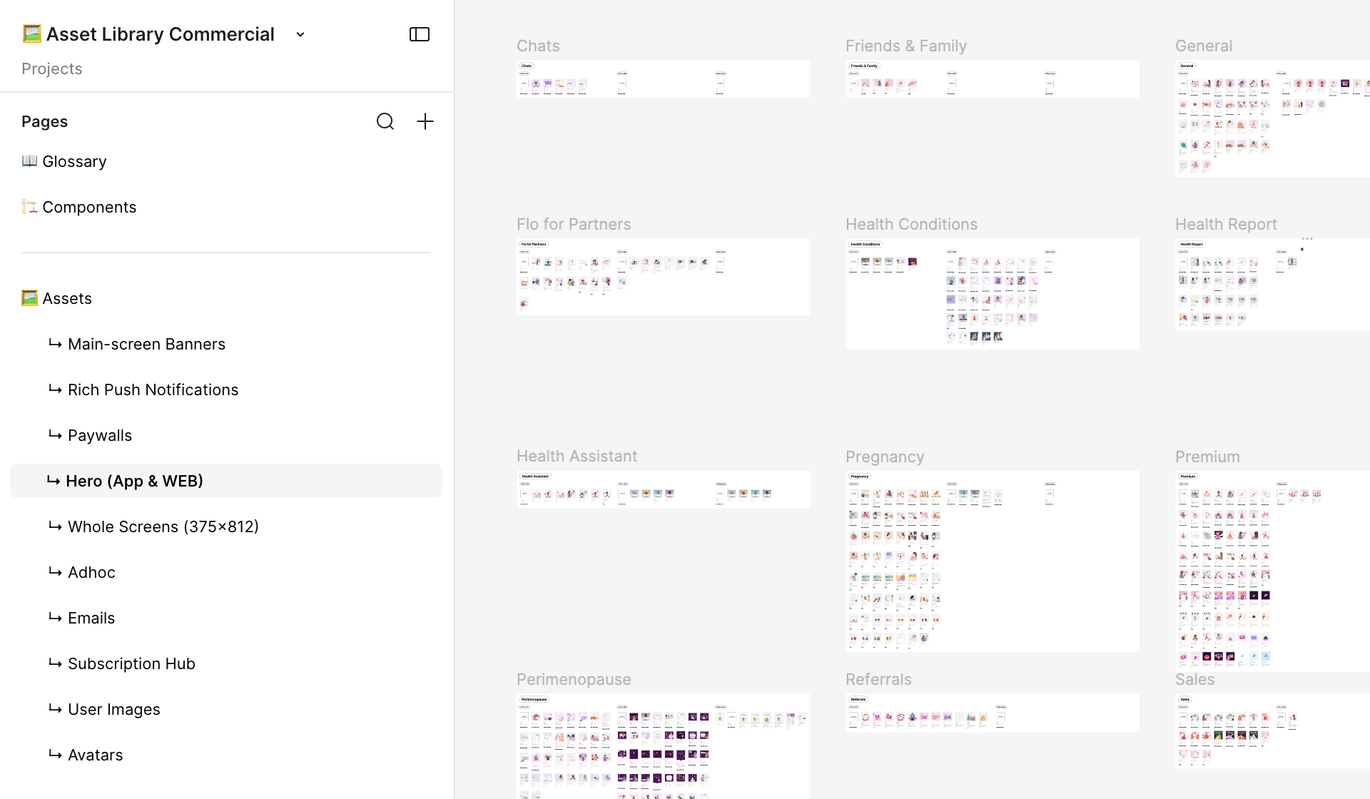
Task: Click the Referrals frame thumbnail
Action: [993, 713]
